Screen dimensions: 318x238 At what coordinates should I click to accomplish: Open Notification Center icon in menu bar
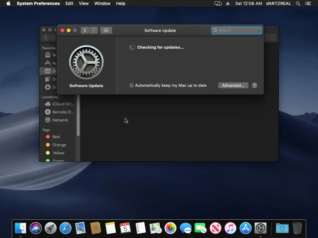click(x=308, y=3)
